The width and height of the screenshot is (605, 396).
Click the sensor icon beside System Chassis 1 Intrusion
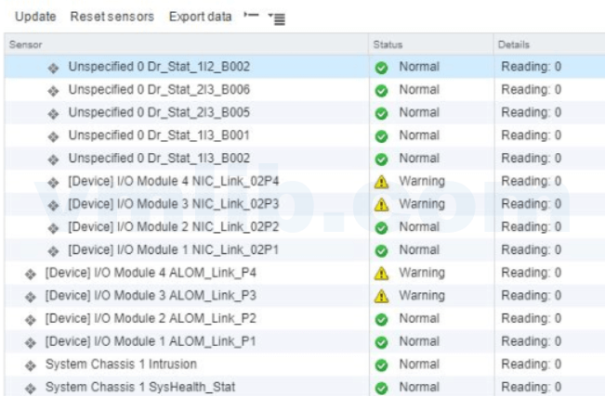(31, 364)
